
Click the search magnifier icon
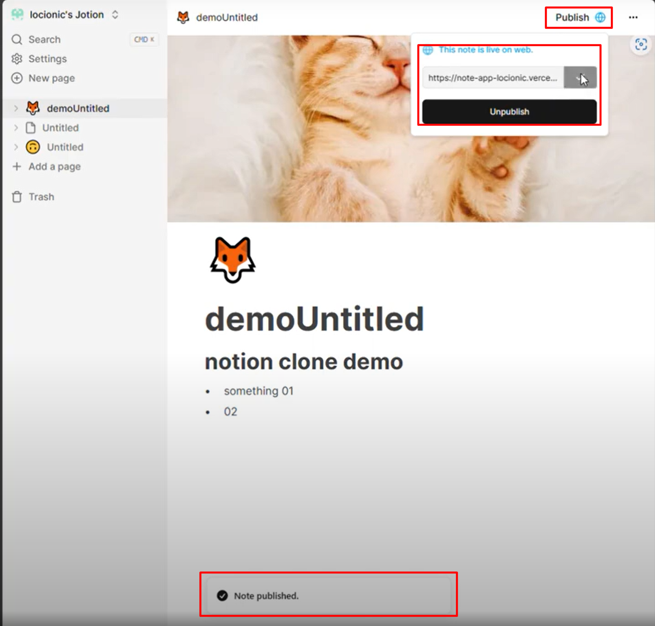[x=17, y=39]
